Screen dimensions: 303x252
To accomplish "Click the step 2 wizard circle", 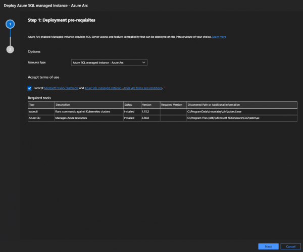I will click(x=11, y=49).
